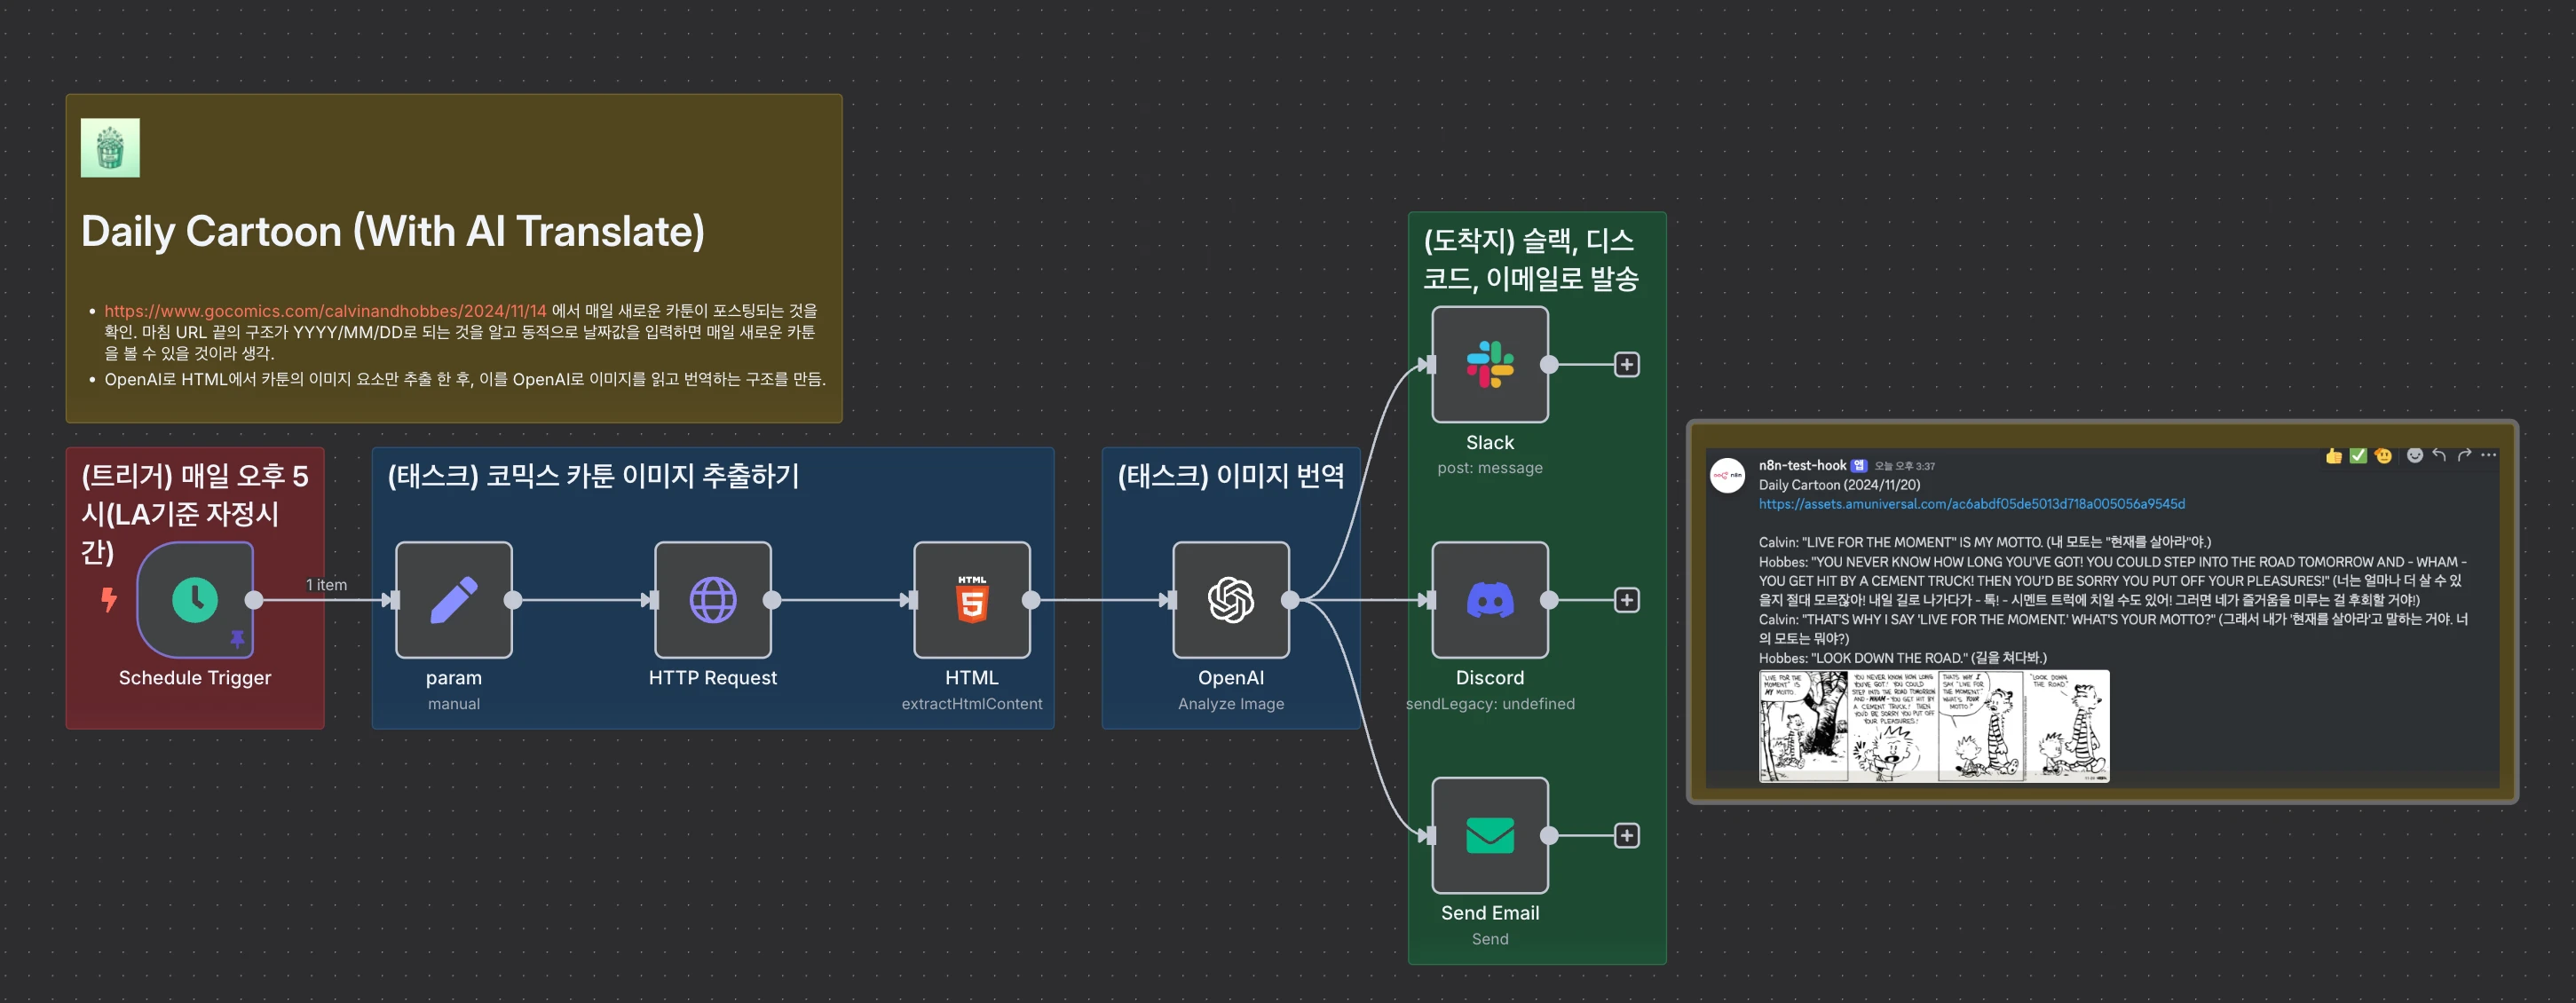
Task: Click the Schedule Trigger output connector dot
Action: [254, 600]
